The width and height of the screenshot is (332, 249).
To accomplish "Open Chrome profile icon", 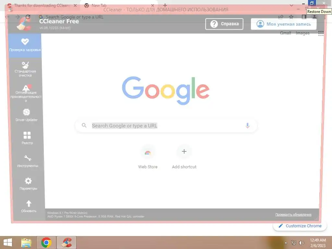I will point(314,17).
